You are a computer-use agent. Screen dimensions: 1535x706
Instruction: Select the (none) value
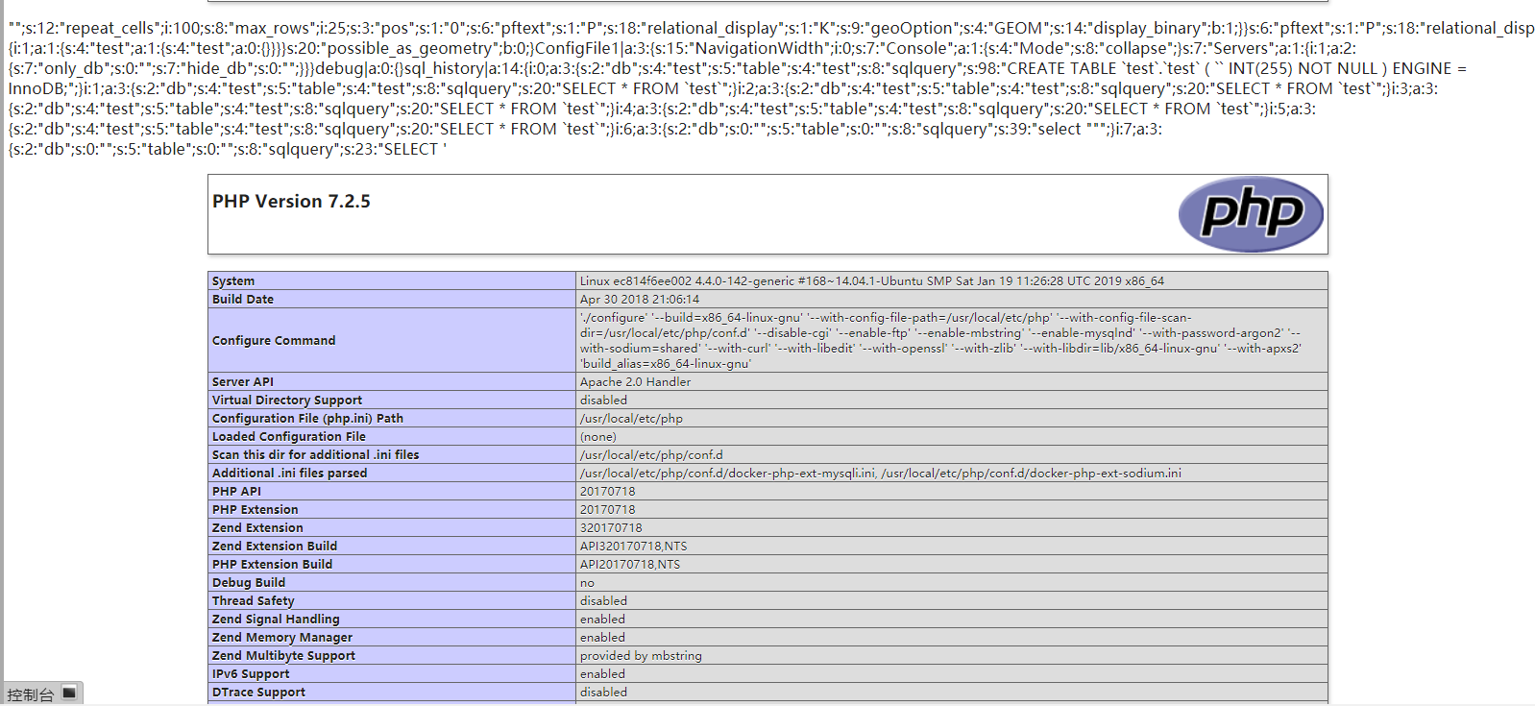click(598, 437)
